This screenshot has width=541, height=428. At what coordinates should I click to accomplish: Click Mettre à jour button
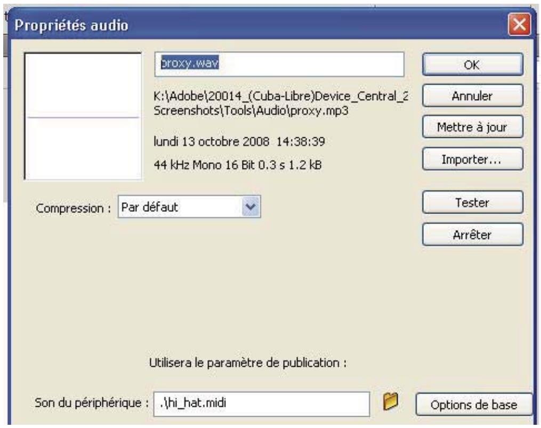coord(472,127)
